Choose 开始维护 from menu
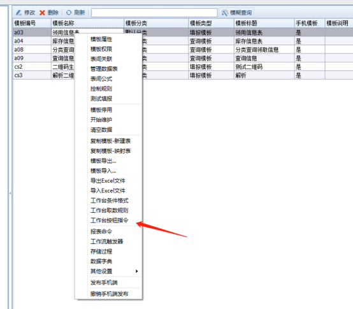This screenshot has height=309, width=353. 101,120
